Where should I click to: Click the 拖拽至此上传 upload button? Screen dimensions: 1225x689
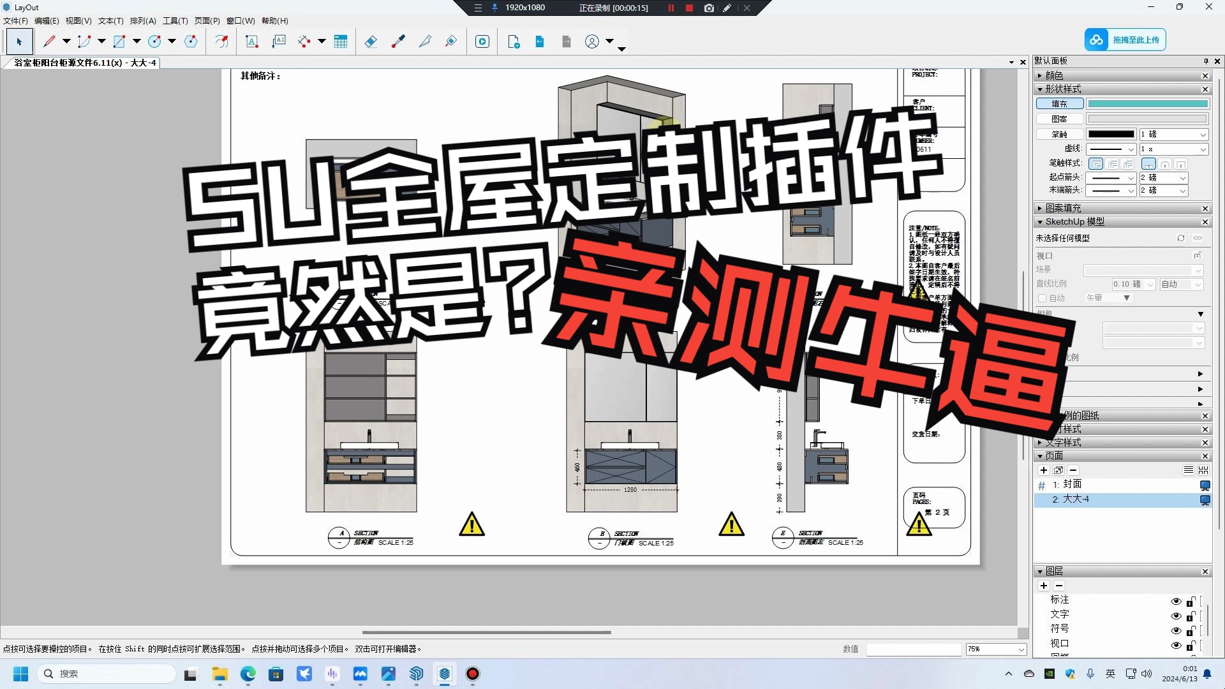[1125, 40]
